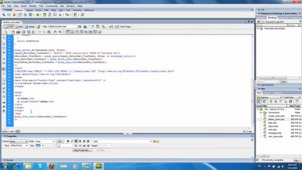Click the CSS button in Properties
The width and height of the screenshot is (302, 170).
59,141
